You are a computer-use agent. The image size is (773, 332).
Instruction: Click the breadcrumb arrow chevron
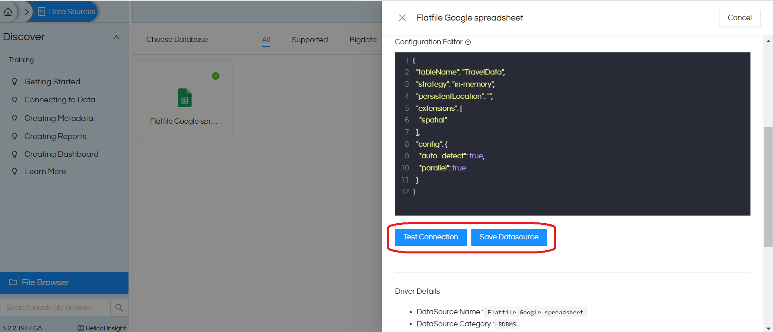(x=27, y=12)
